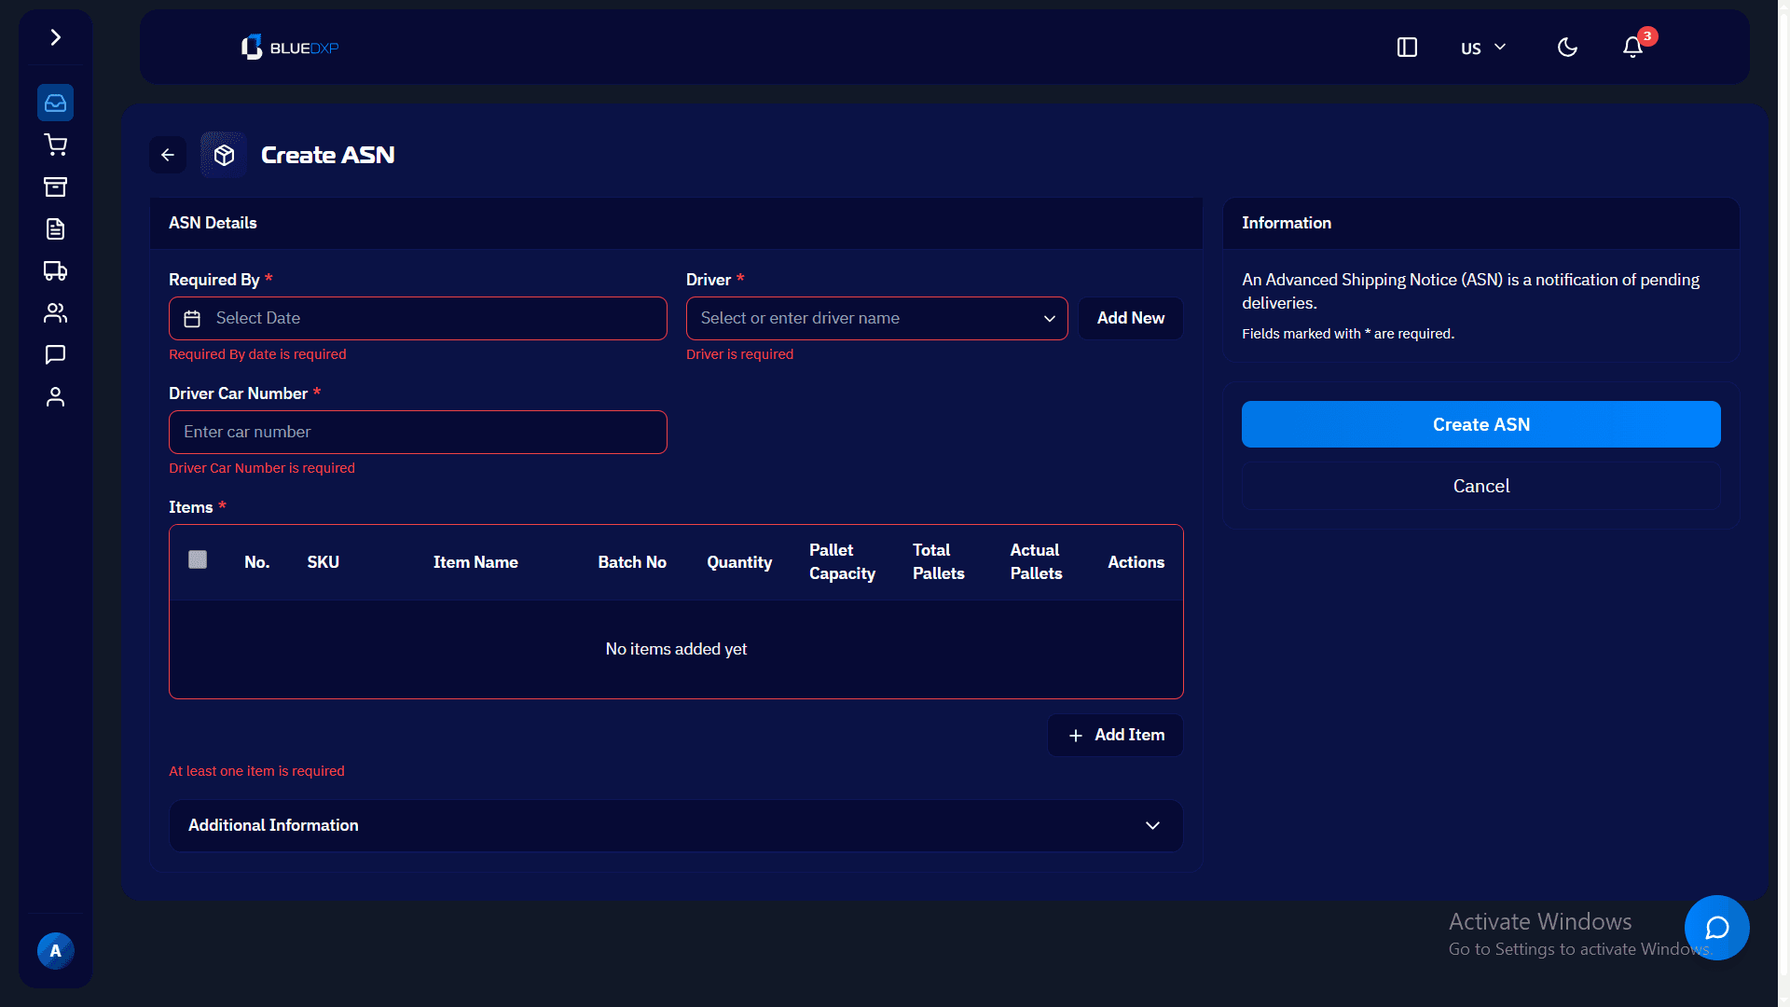Select the documents icon in the sidebar
The width and height of the screenshot is (1790, 1007).
(x=55, y=228)
